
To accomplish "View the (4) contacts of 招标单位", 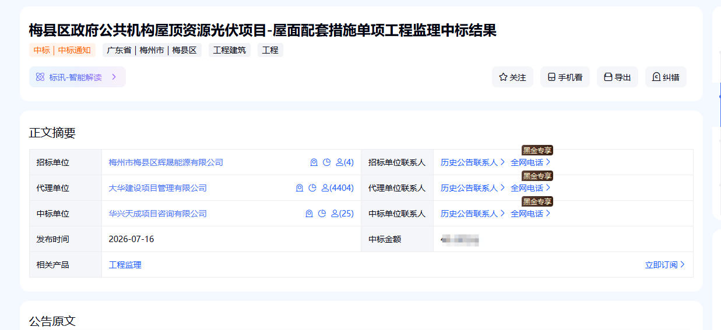I will [x=345, y=162].
